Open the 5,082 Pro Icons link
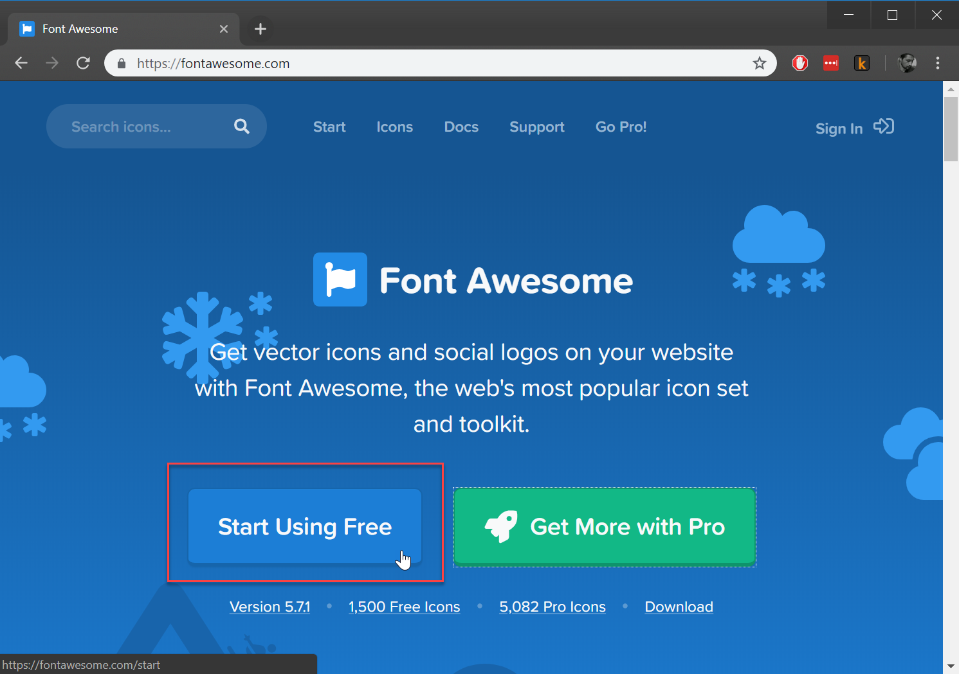 click(553, 607)
